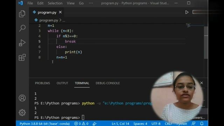Click the feedback icon in the status bar

194,124
